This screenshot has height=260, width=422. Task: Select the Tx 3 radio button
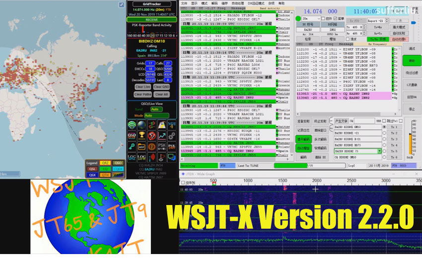tap(384, 139)
